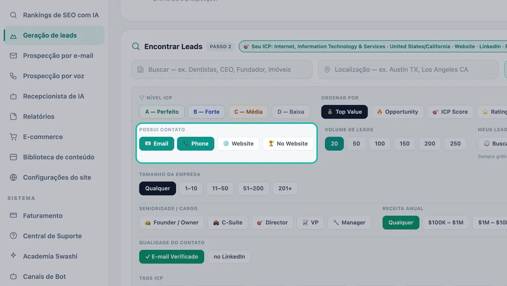
Task: Choose the C-Suite seniority filter
Action: coord(228,223)
